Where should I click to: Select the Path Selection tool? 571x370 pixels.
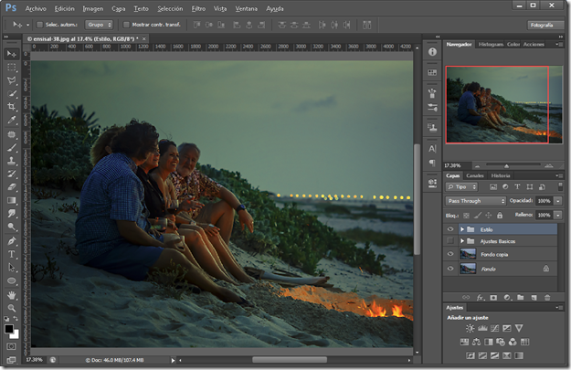pyautogui.click(x=12, y=267)
